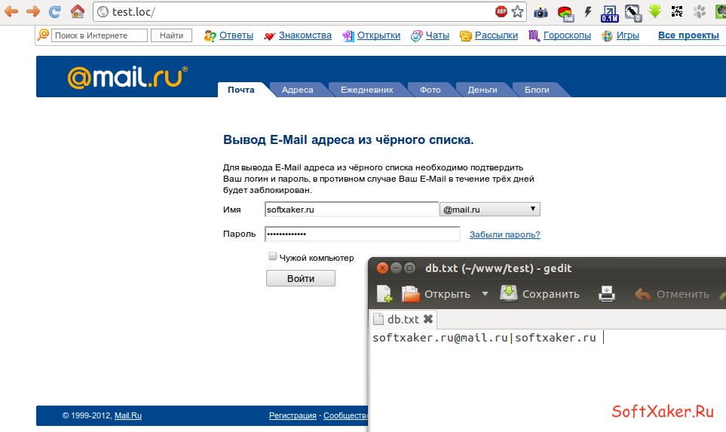Open the Фото tab
This screenshot has width=726, height=432.
pyautogui.click(x=430, y=90)
